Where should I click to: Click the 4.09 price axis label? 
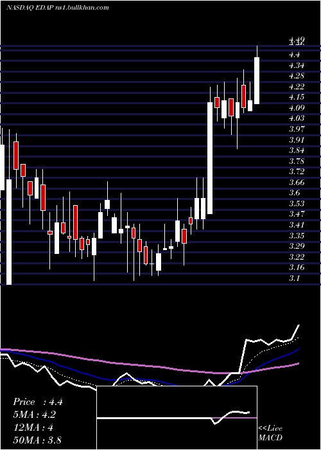click(x=297, y=108)
